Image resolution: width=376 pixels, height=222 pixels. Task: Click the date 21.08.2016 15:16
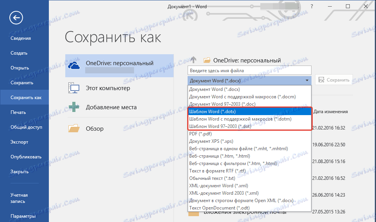329,162
